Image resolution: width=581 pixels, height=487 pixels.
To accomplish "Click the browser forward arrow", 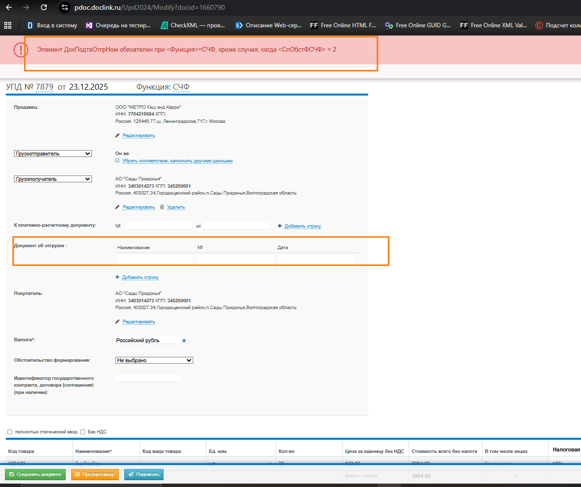I will click(x=26, y=7).
